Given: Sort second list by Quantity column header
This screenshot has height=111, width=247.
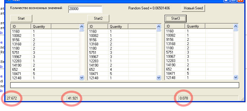Looking at the screenshot, I should coord(118,27).
